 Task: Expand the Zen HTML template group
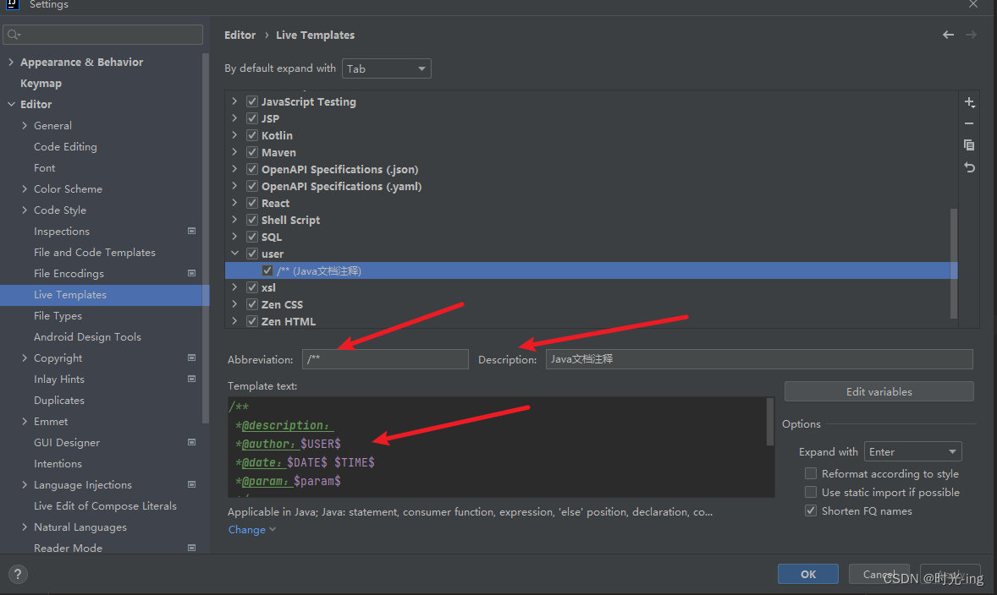(234, 321)
